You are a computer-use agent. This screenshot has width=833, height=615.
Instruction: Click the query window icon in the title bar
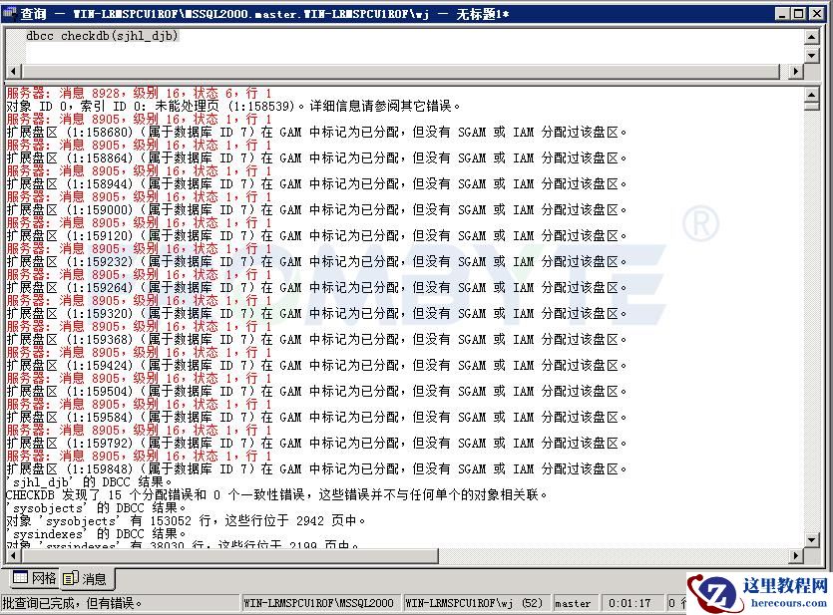click(x=10, y=13)
